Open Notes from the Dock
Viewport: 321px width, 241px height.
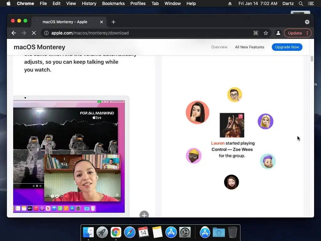point(157,232)
